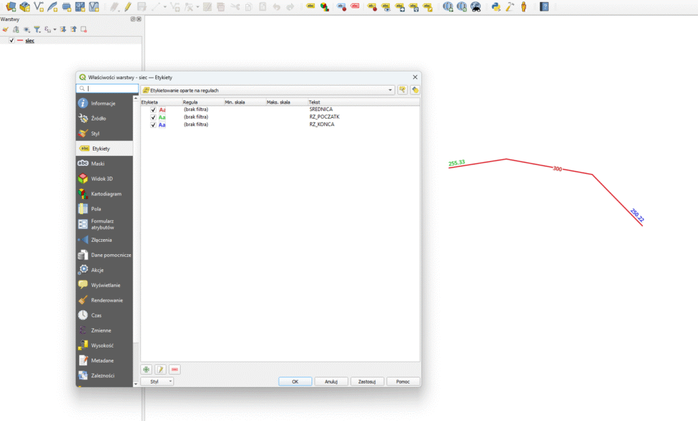Switch to the Kartodiagram tab
This screenshot has height=421, width=698.
tap(104, 193)
